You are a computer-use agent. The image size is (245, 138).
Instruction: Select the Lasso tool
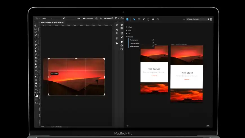(x=36, y=32)
